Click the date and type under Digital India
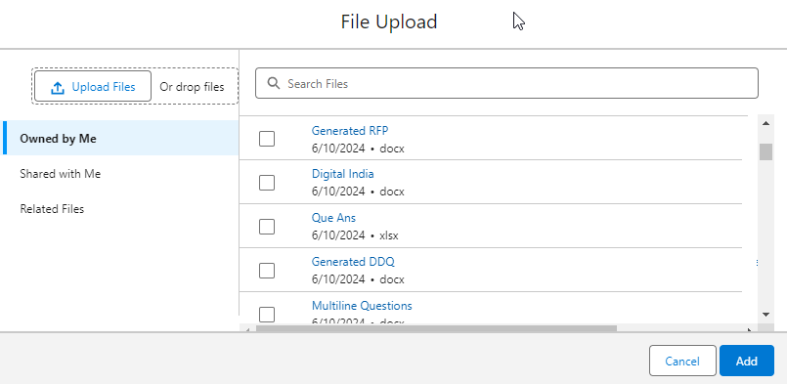Screen dimensions: 787x384 (x=358, y=192)
